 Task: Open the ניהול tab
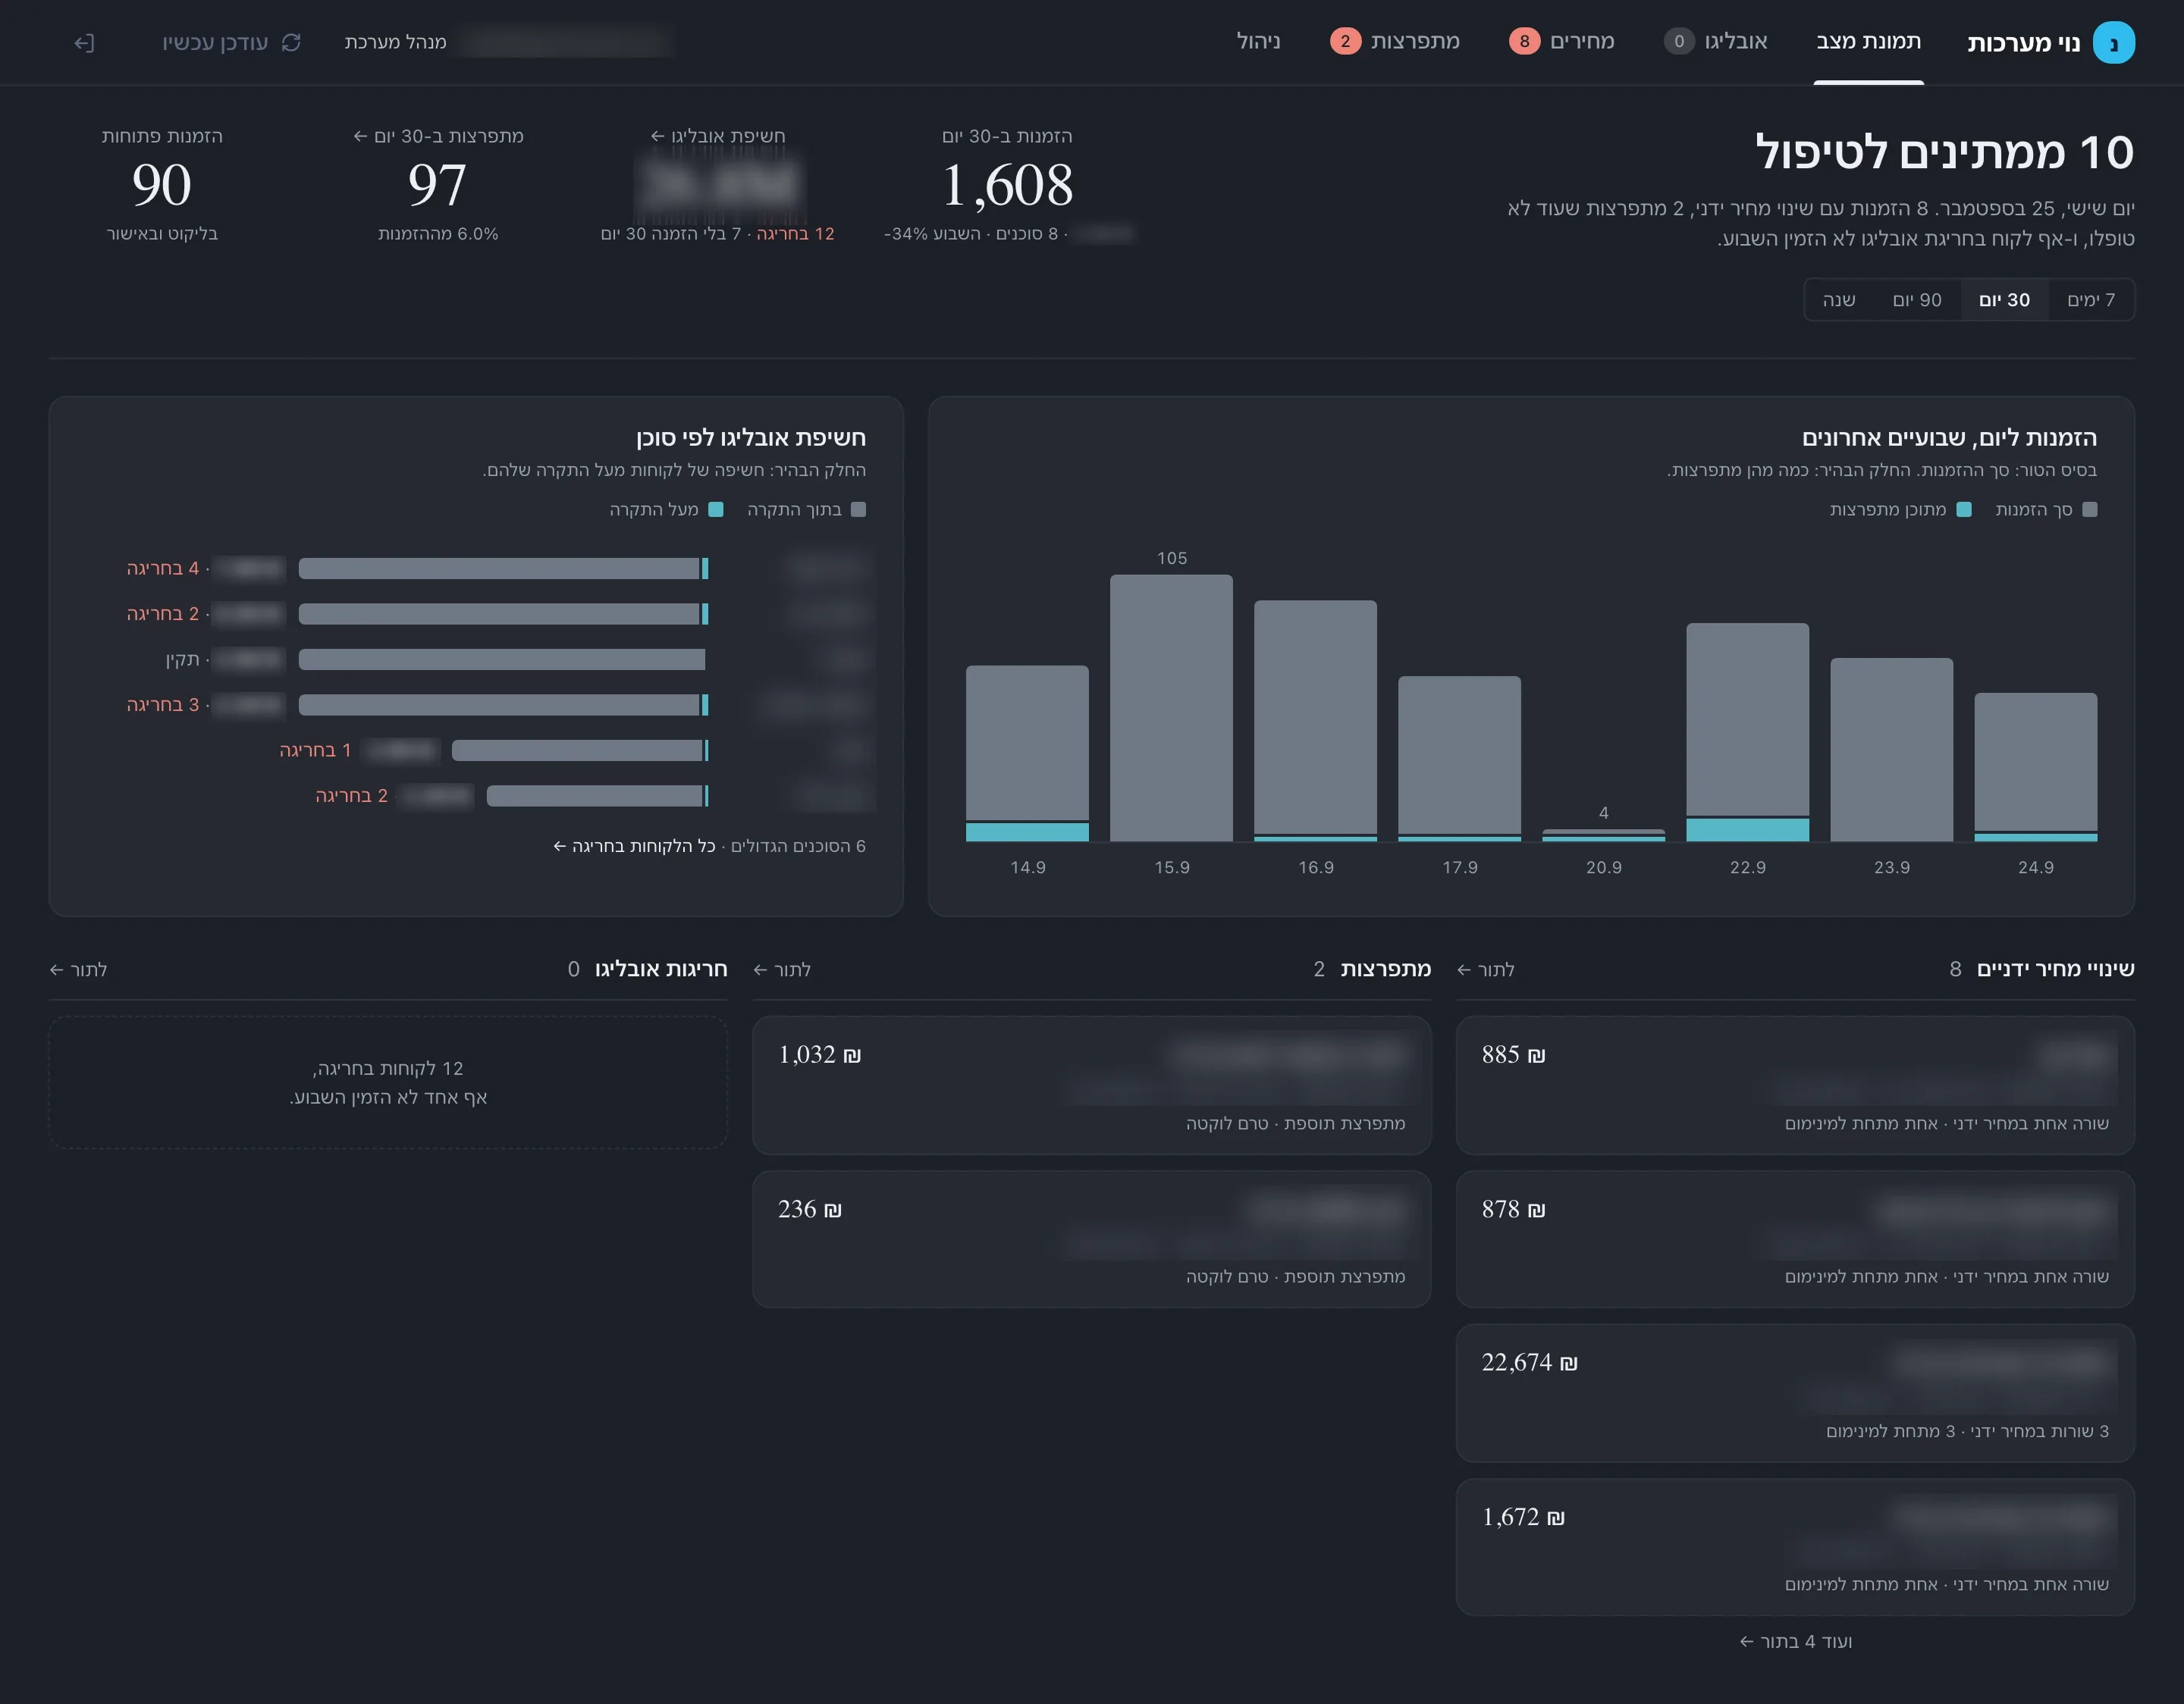[x=1258, y=42]
